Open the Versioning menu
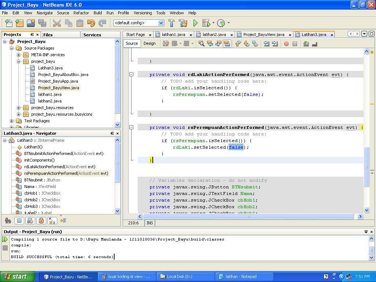This screenshot has height=282, width=376. pos(143,13)
